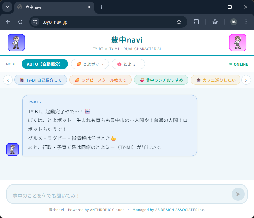Image resolution: width=254 pixels, height=218 pixels.
Task: Open the site information icon in address bar
Action: pos(35,22)
